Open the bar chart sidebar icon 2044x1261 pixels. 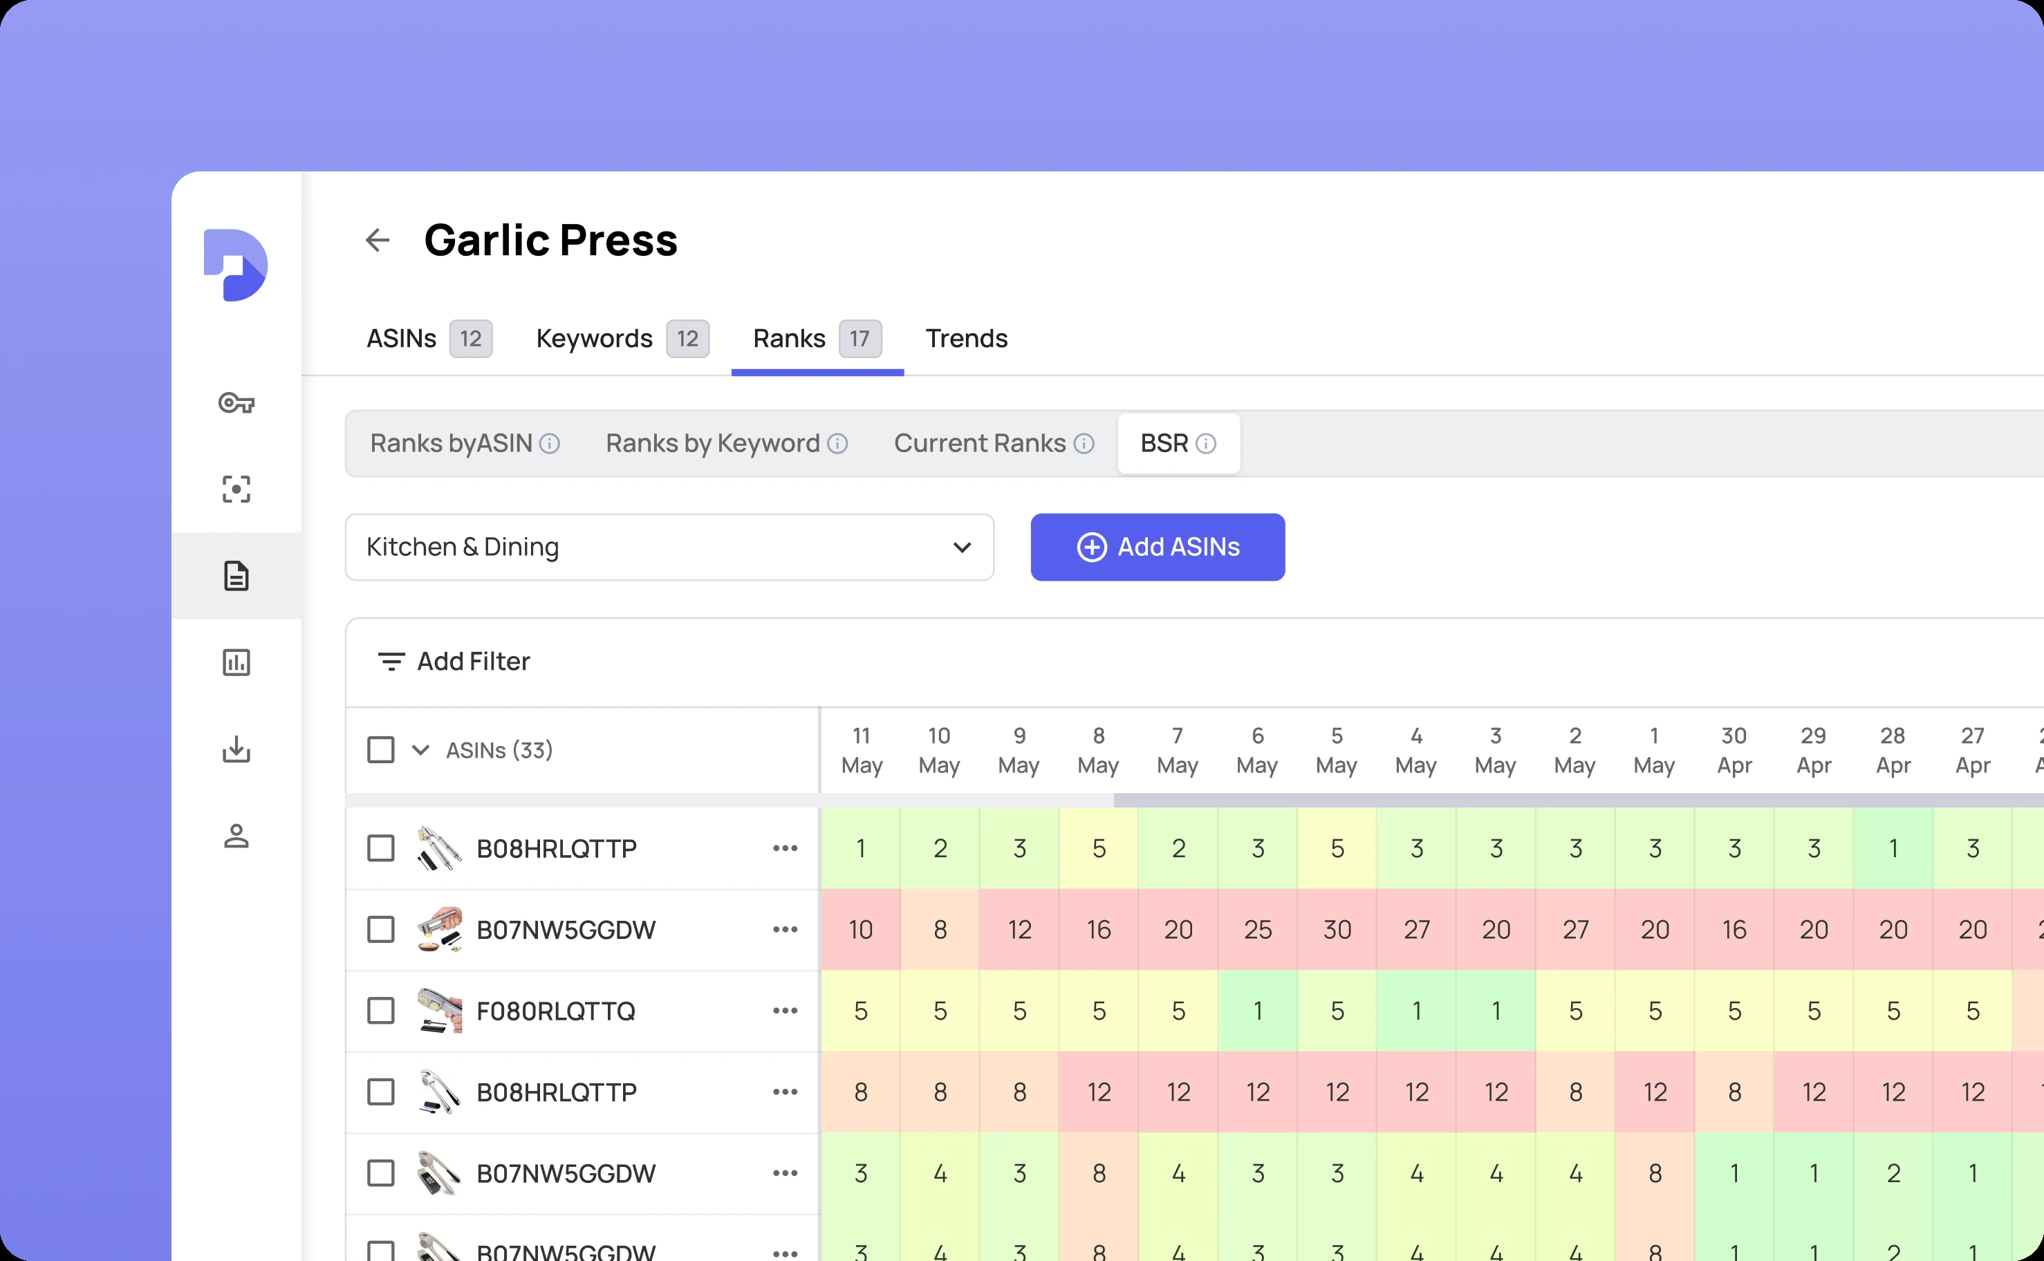pos(236,663)
